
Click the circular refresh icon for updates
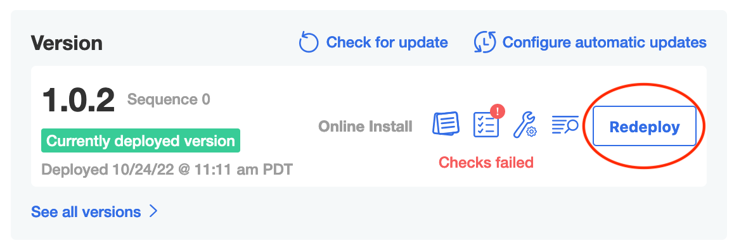pos(309,42)
